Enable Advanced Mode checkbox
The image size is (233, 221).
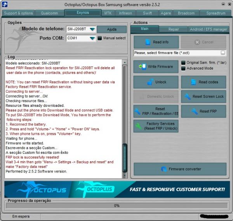[183, 68]
